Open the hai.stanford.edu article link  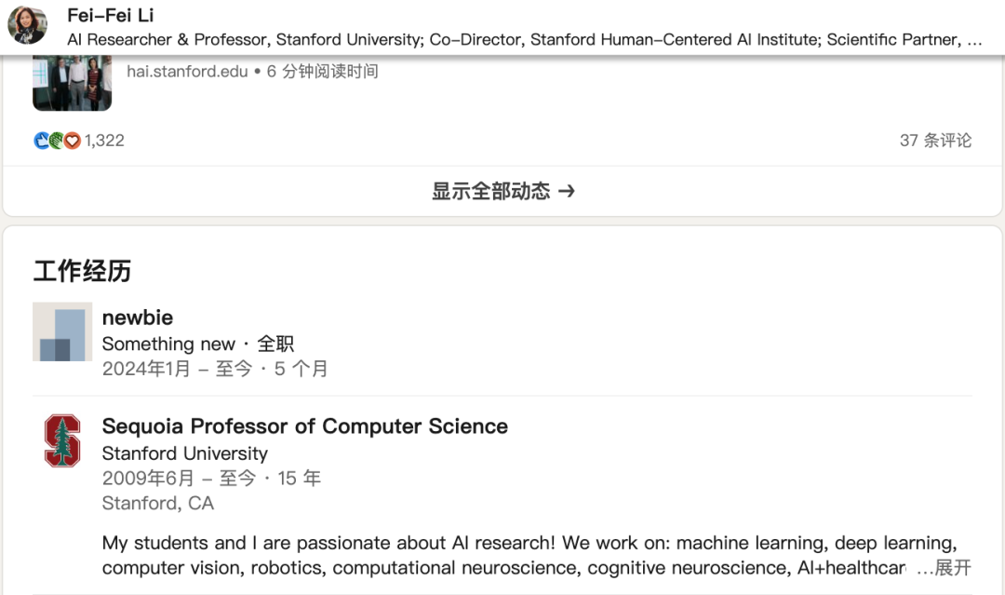pos(187,72)
